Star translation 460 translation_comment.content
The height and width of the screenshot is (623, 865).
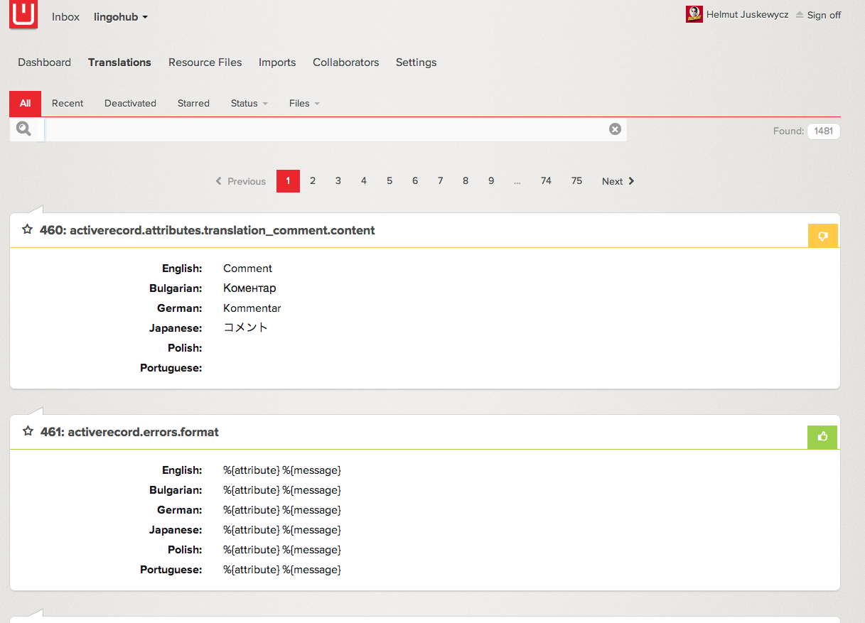[x=28, y=229]
